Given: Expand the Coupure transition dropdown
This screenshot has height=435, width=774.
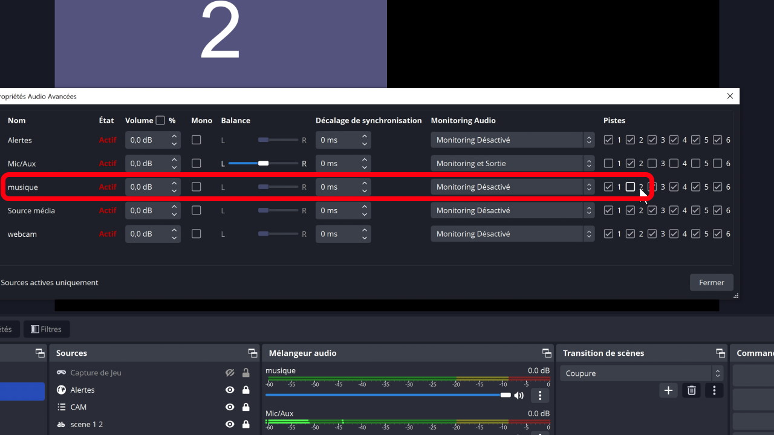Looking at the screenshot, I should coord(641,373).
